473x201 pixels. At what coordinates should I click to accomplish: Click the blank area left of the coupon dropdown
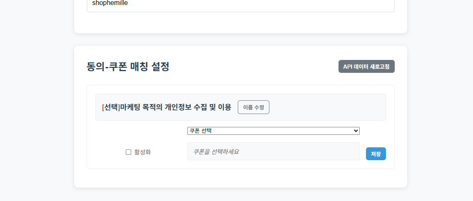tap(137, 131)
